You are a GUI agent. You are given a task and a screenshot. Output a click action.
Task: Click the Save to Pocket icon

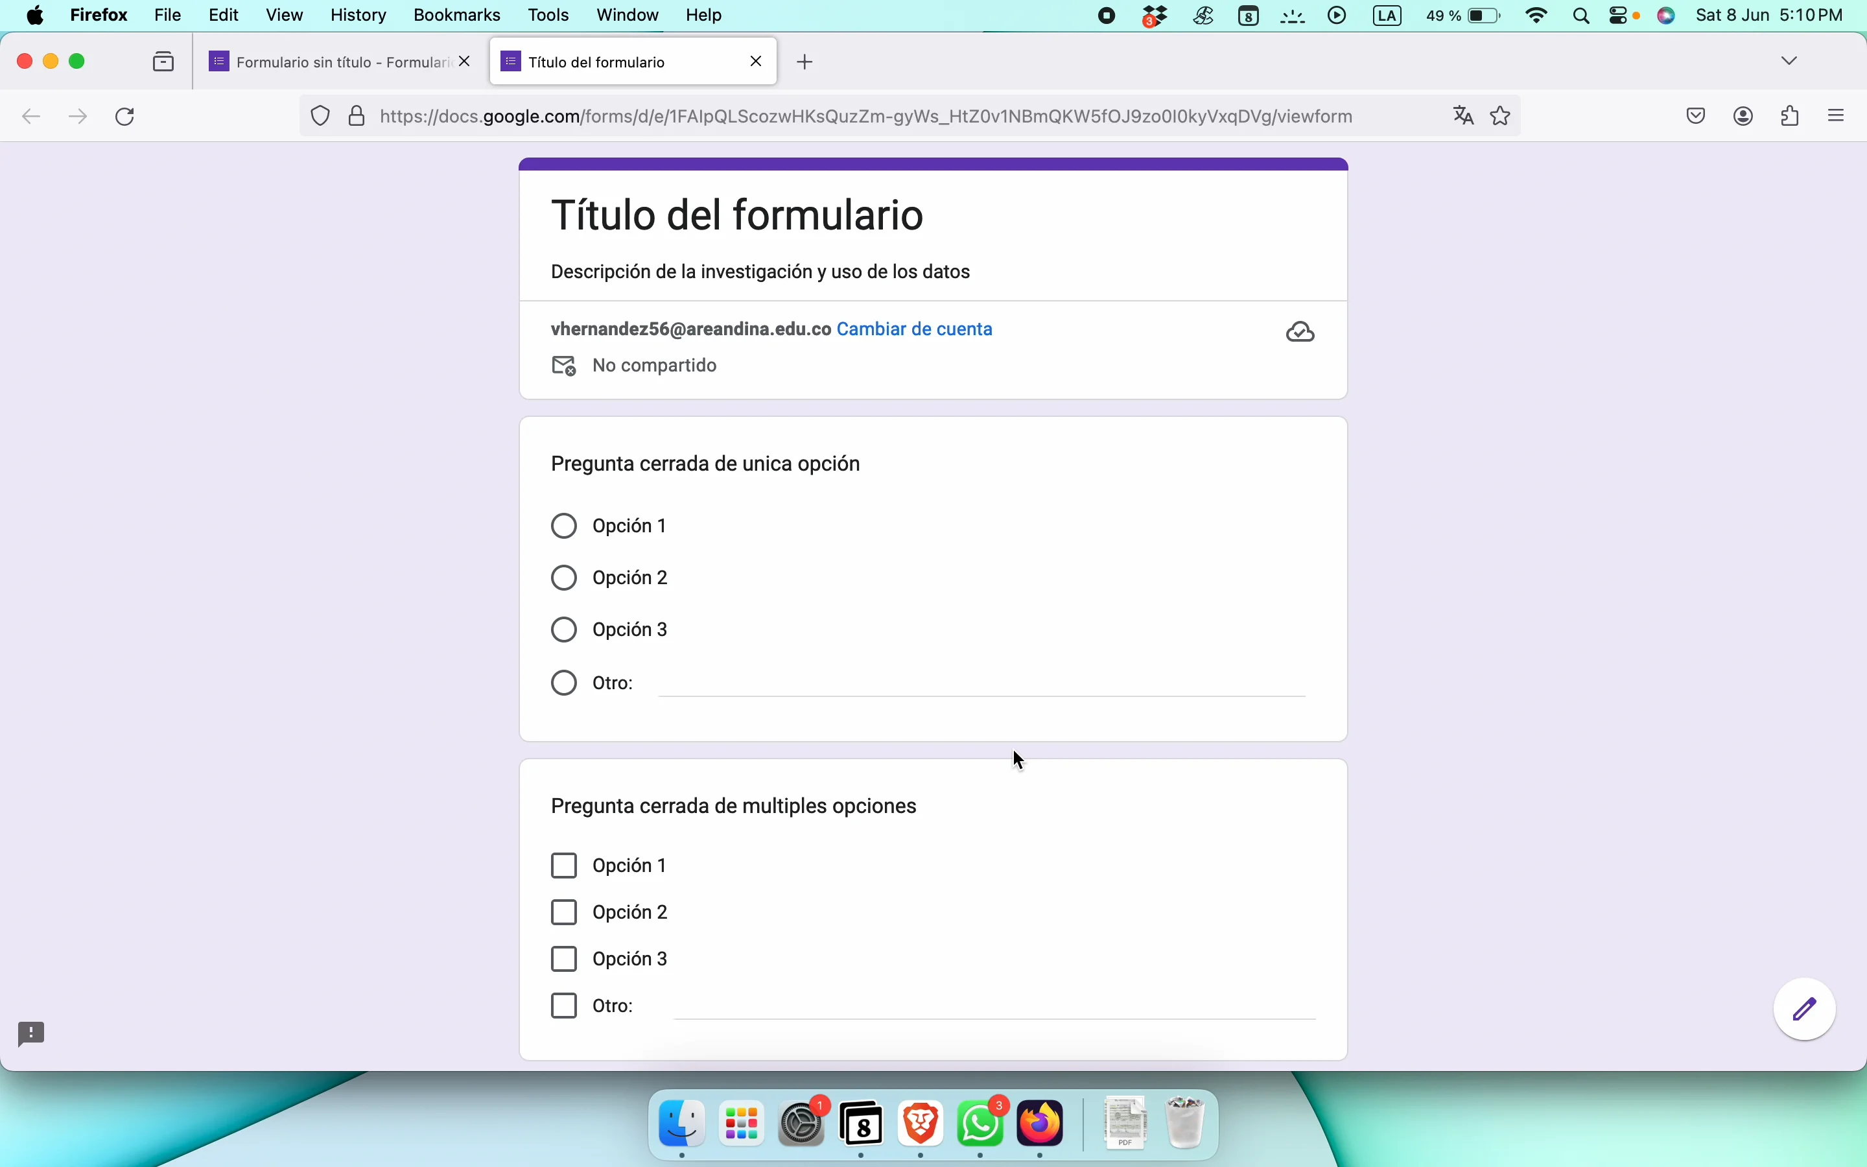tap(1697, 117)
